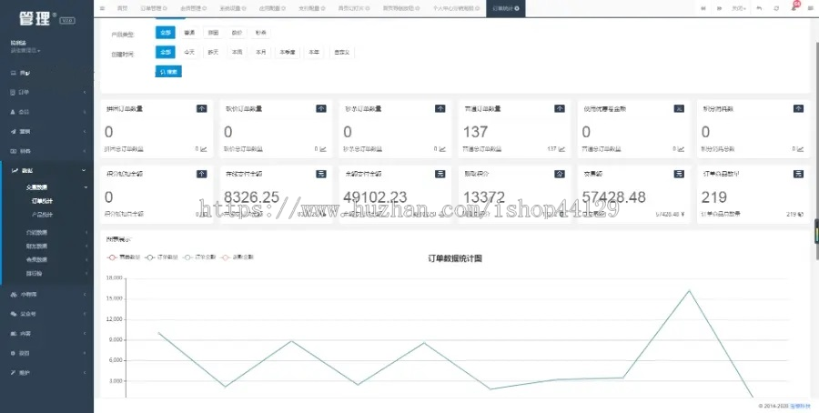Click the trend chart icon beside the small 137
This screenshot has width=819, height=413.
[x=562, y=149]
